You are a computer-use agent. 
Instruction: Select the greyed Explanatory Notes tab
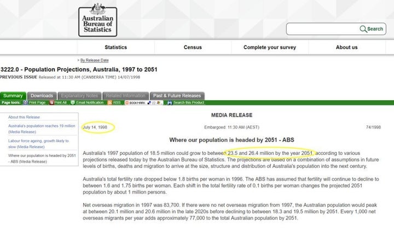point(79,96)
